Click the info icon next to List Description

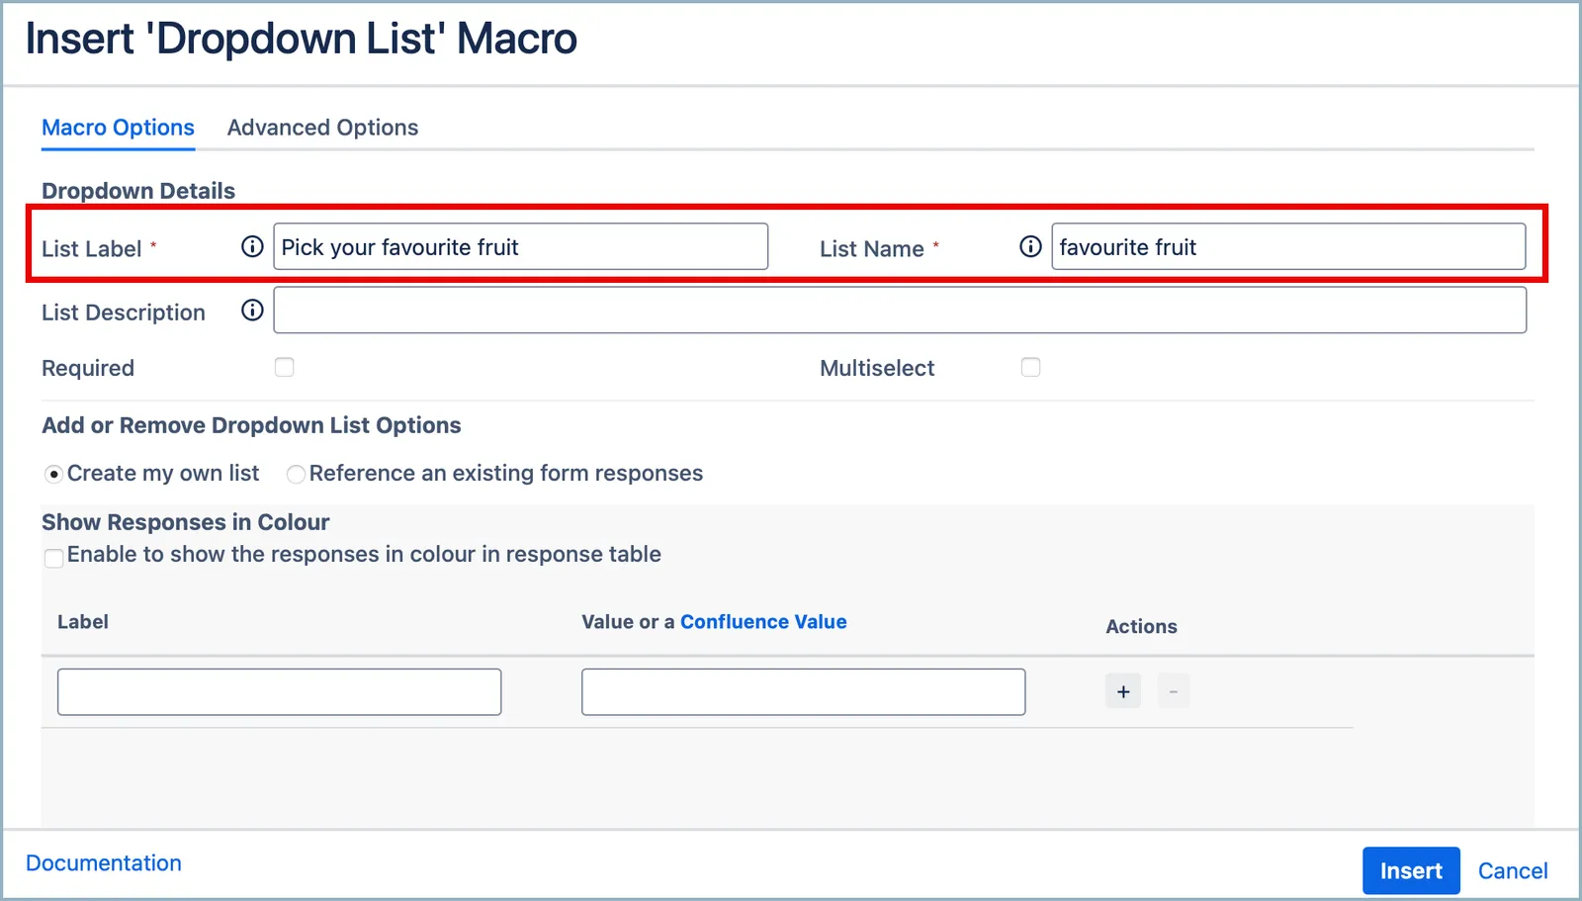[252, 311]
